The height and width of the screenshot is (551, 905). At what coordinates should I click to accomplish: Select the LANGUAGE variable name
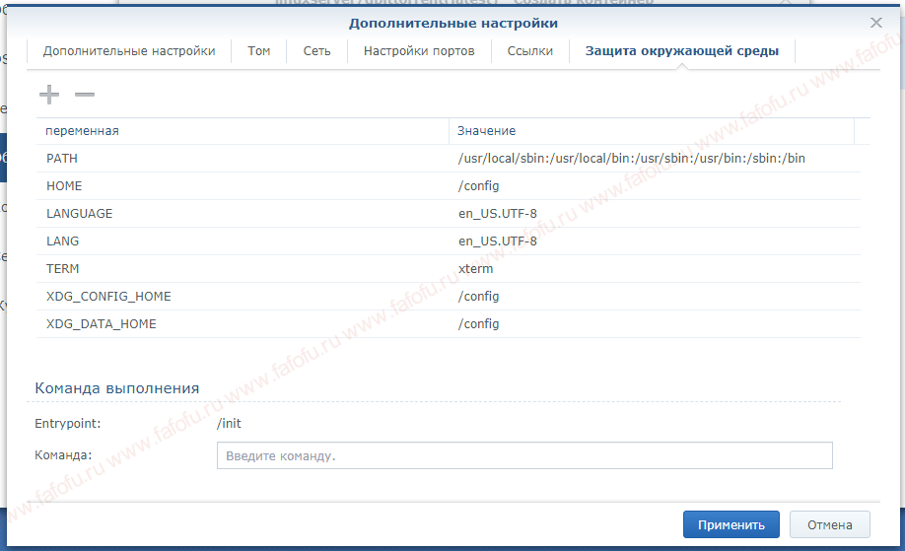pos(80,214)
